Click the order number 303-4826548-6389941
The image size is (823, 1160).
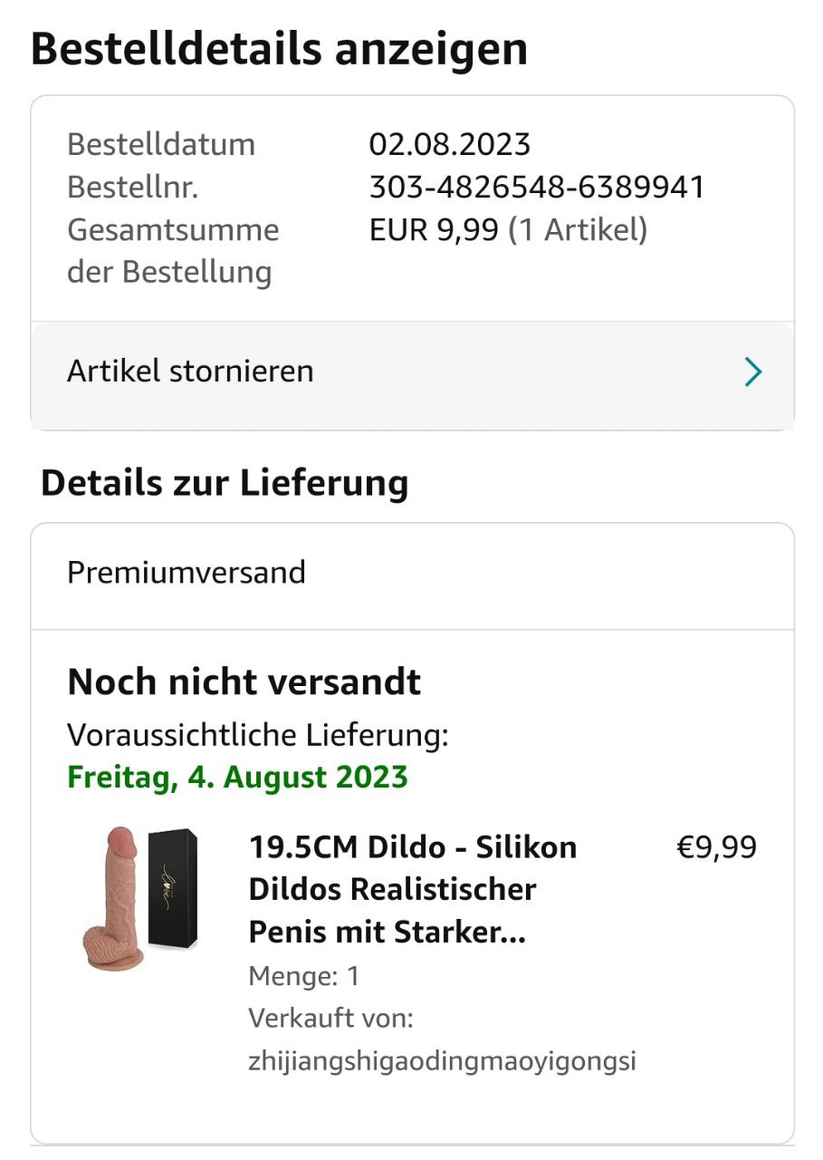point(536,188)
